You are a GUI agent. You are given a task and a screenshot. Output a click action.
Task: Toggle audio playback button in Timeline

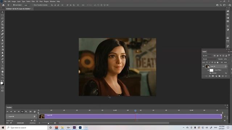point(22,112)
